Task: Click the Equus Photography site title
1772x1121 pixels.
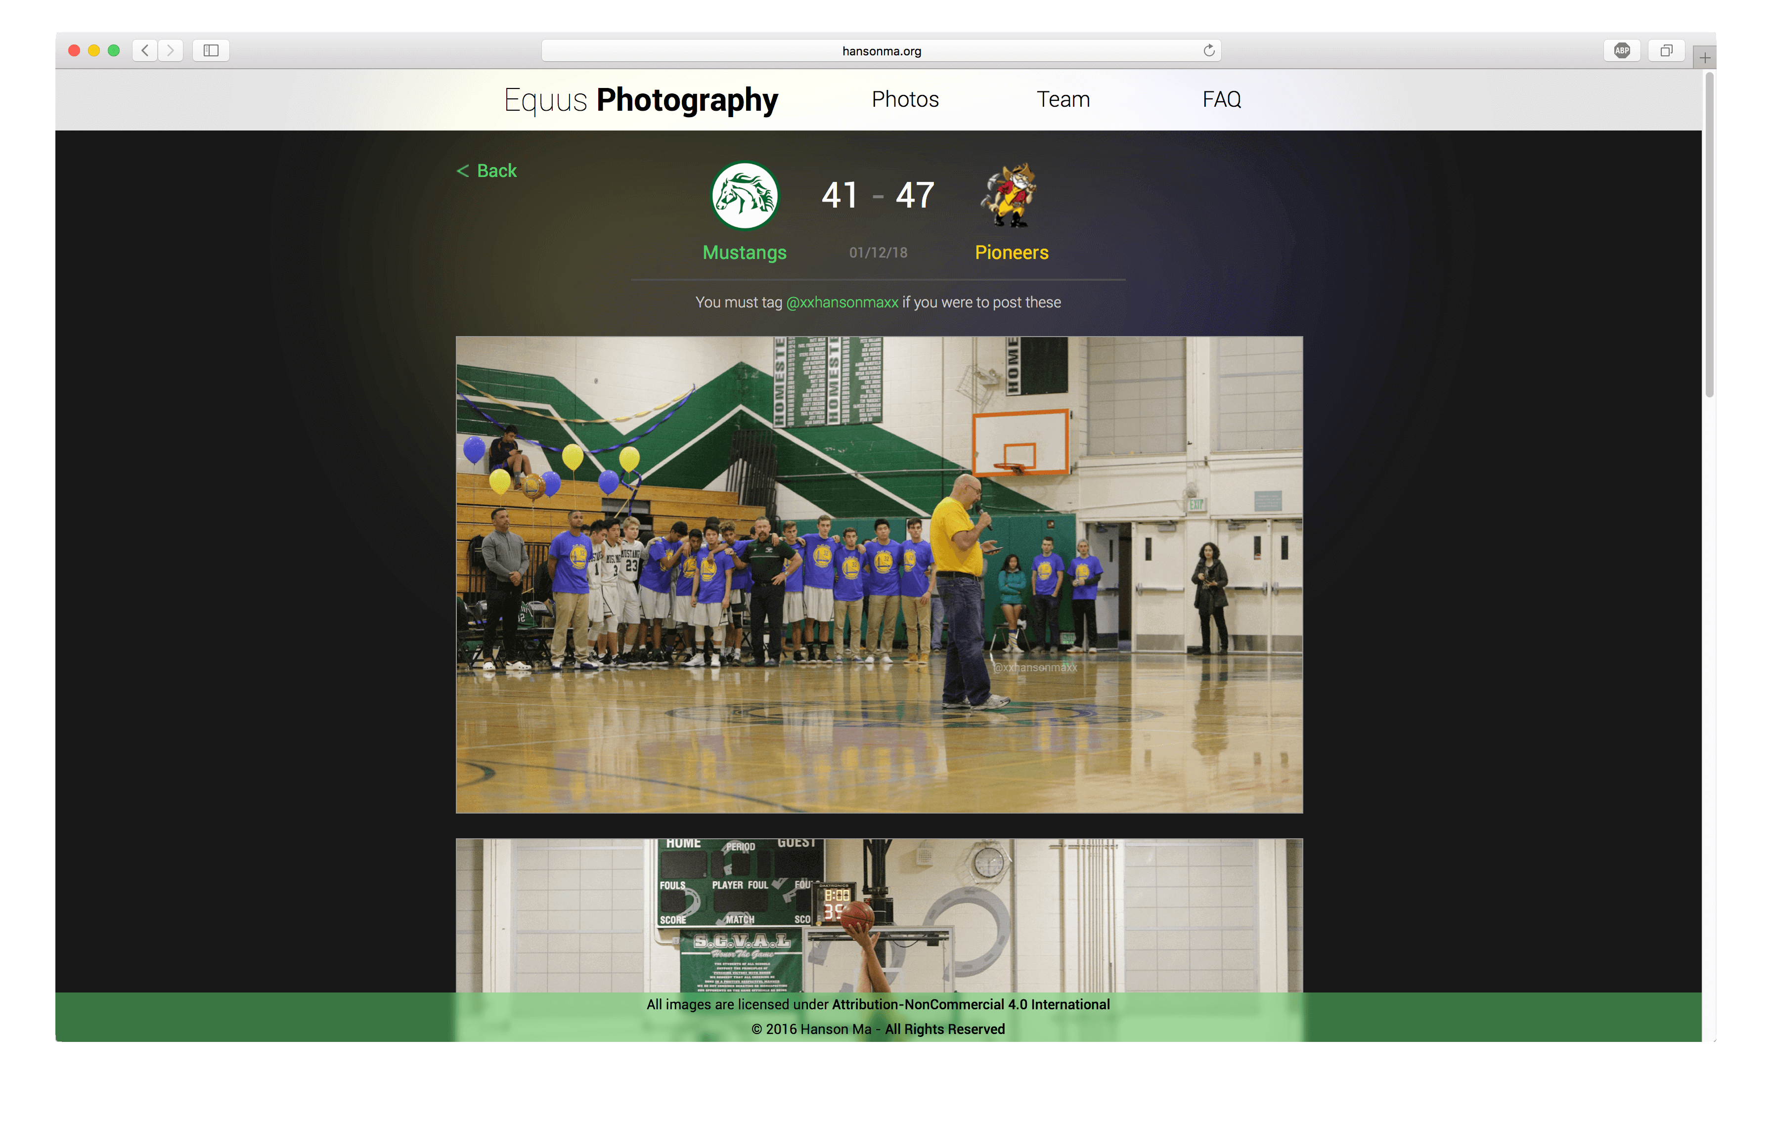Action: (x=640, y=100)
